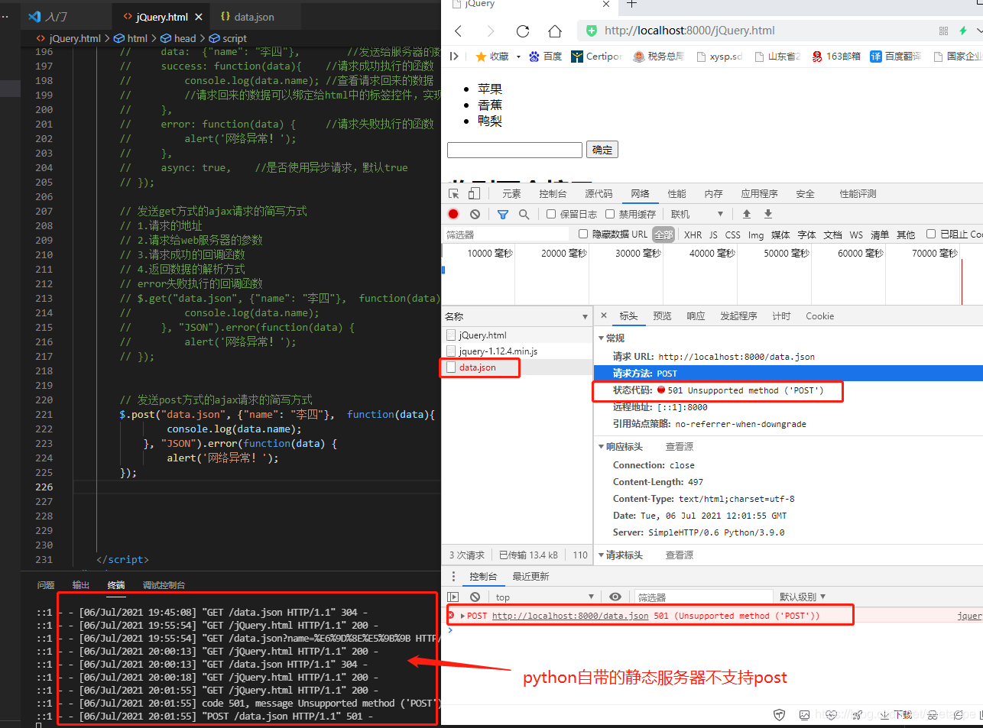Switch to DevTools 元素 tab

pyautogui.click(x=511, y=194)
